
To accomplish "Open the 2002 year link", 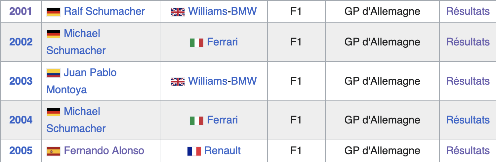I will 21,42.
